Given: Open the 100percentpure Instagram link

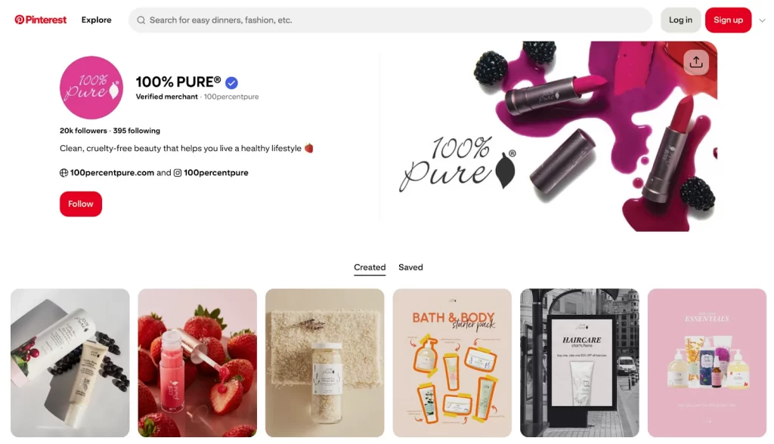Looking at the screenshot, I should pos(215,173).
